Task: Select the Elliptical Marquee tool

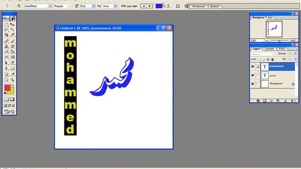Action: click(6, 24)
